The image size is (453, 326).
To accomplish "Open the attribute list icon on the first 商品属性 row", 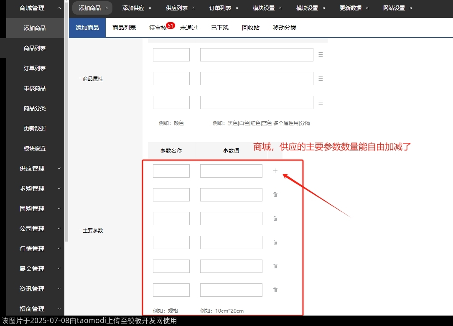I will click(320, 54).
